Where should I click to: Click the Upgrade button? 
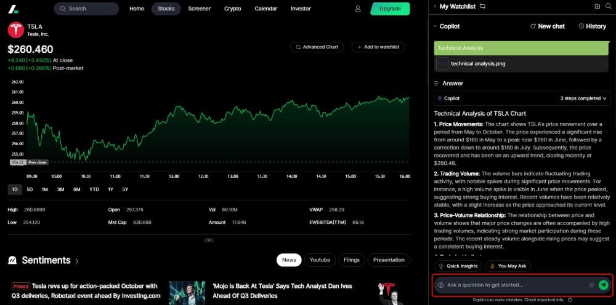390,9
